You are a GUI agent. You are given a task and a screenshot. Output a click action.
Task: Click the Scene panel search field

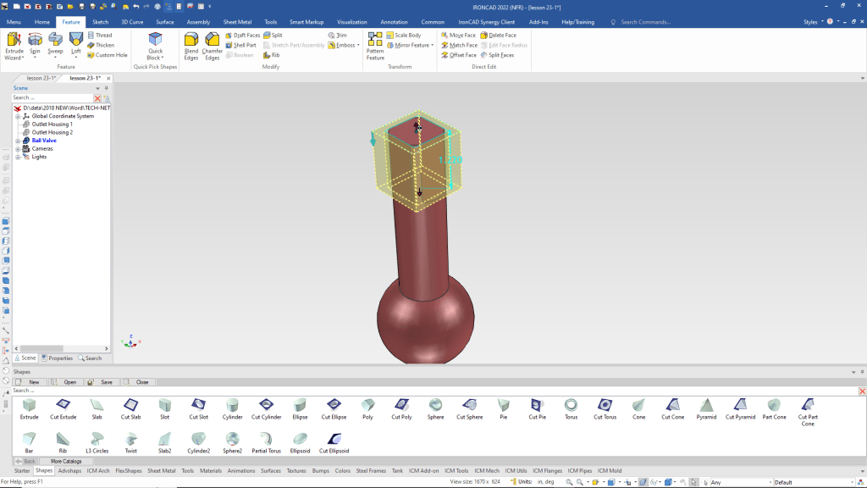pos(51,98)
